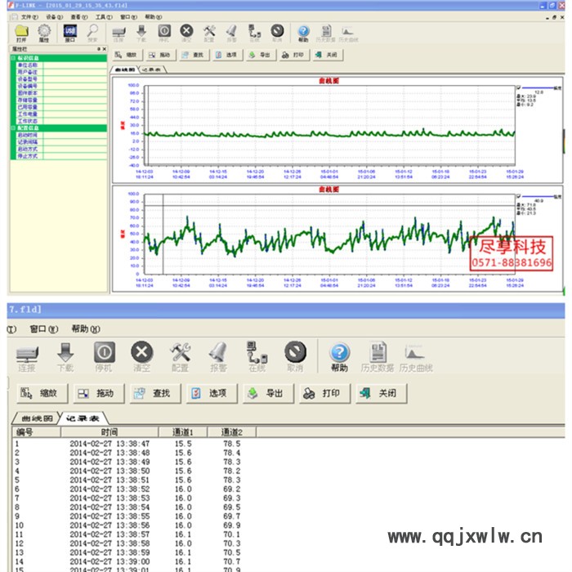This screenshot has width=572, height=572.
Task: Click 通道1 column header
Action: 183,432
